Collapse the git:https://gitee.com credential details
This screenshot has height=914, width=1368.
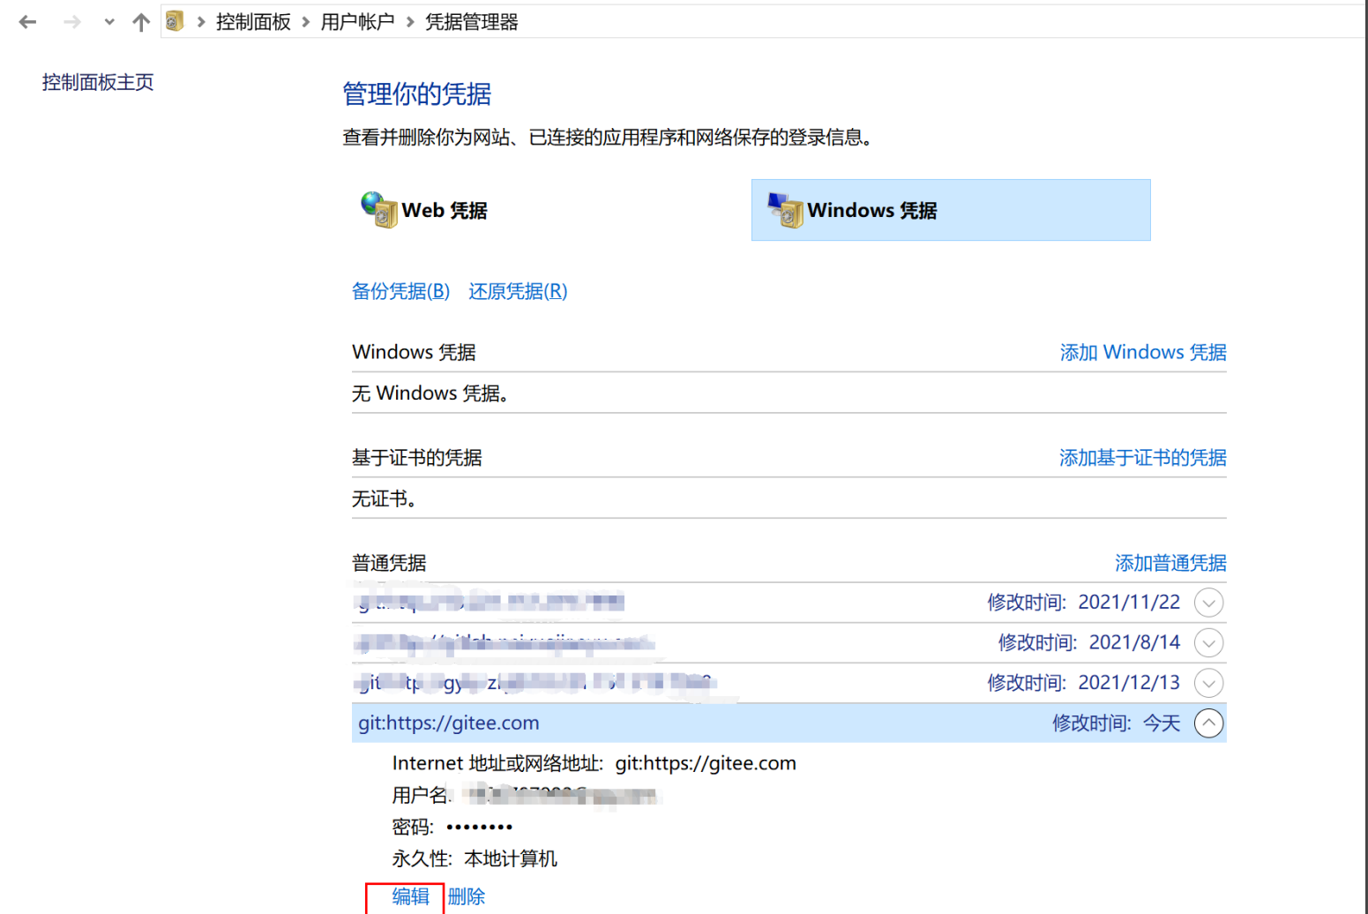point(1209,723)
